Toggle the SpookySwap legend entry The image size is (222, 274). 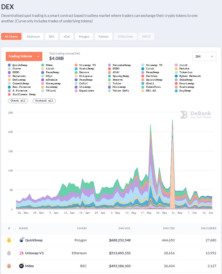(119, 76)
